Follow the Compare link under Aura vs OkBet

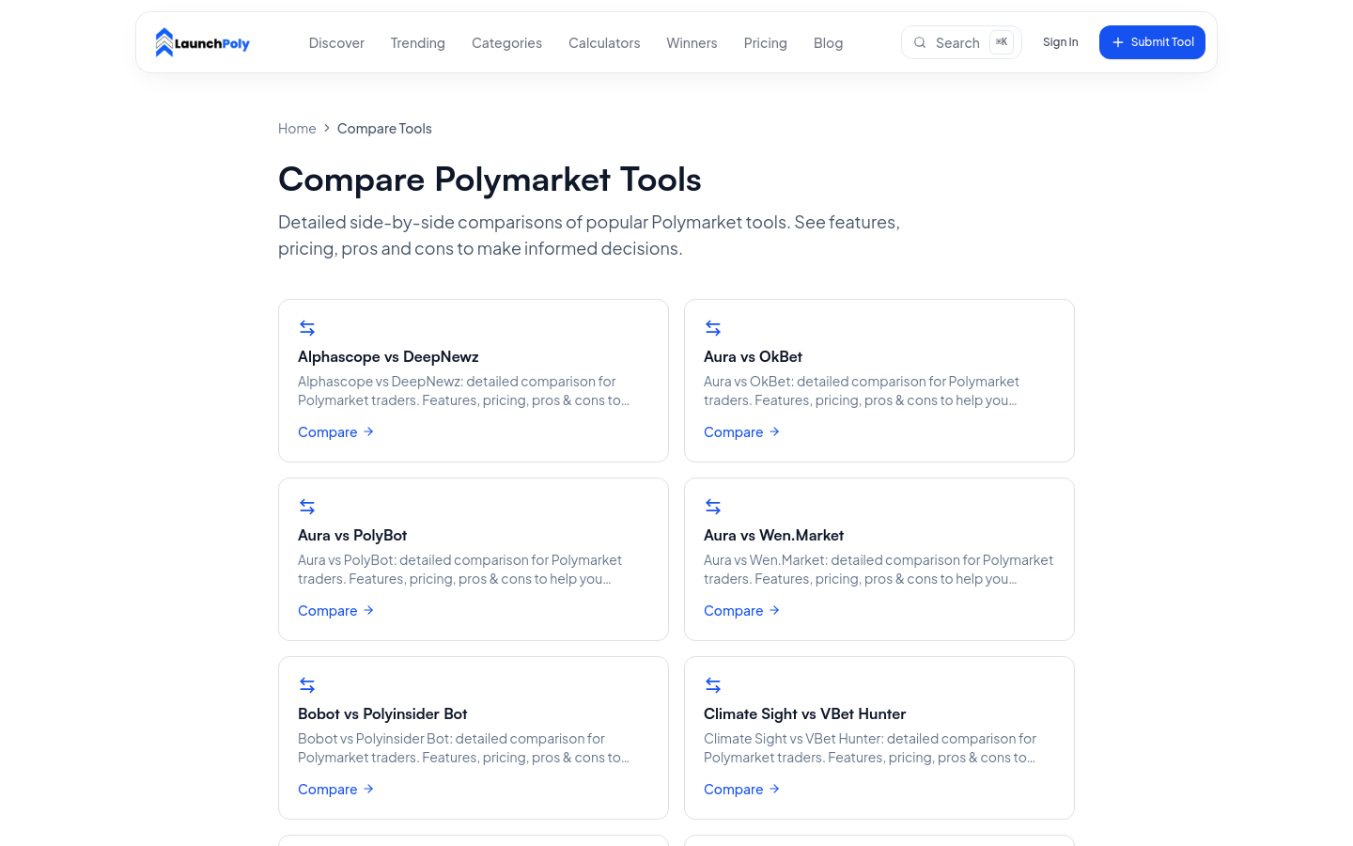coord(742,432)
